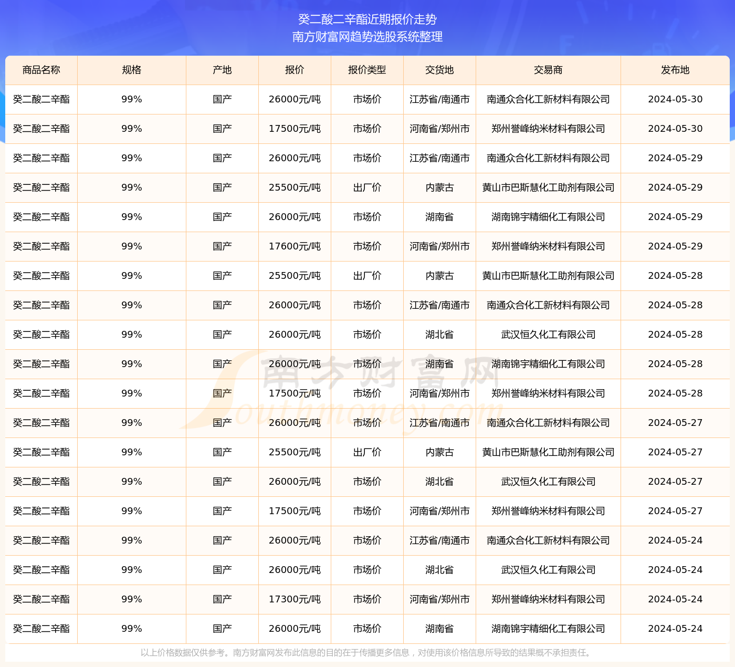The image size is (735, 667).
Task: Select the 规格 column header
Action: 132,70
